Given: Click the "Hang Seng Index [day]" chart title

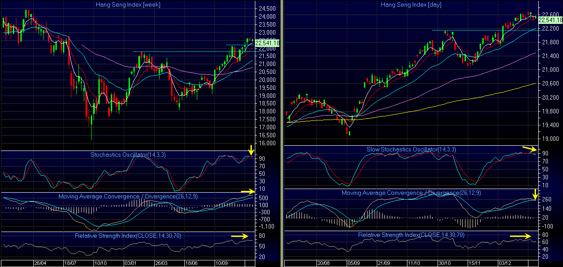Looking at the screenshot, I should pyautogui.click(x=411, y=5).
